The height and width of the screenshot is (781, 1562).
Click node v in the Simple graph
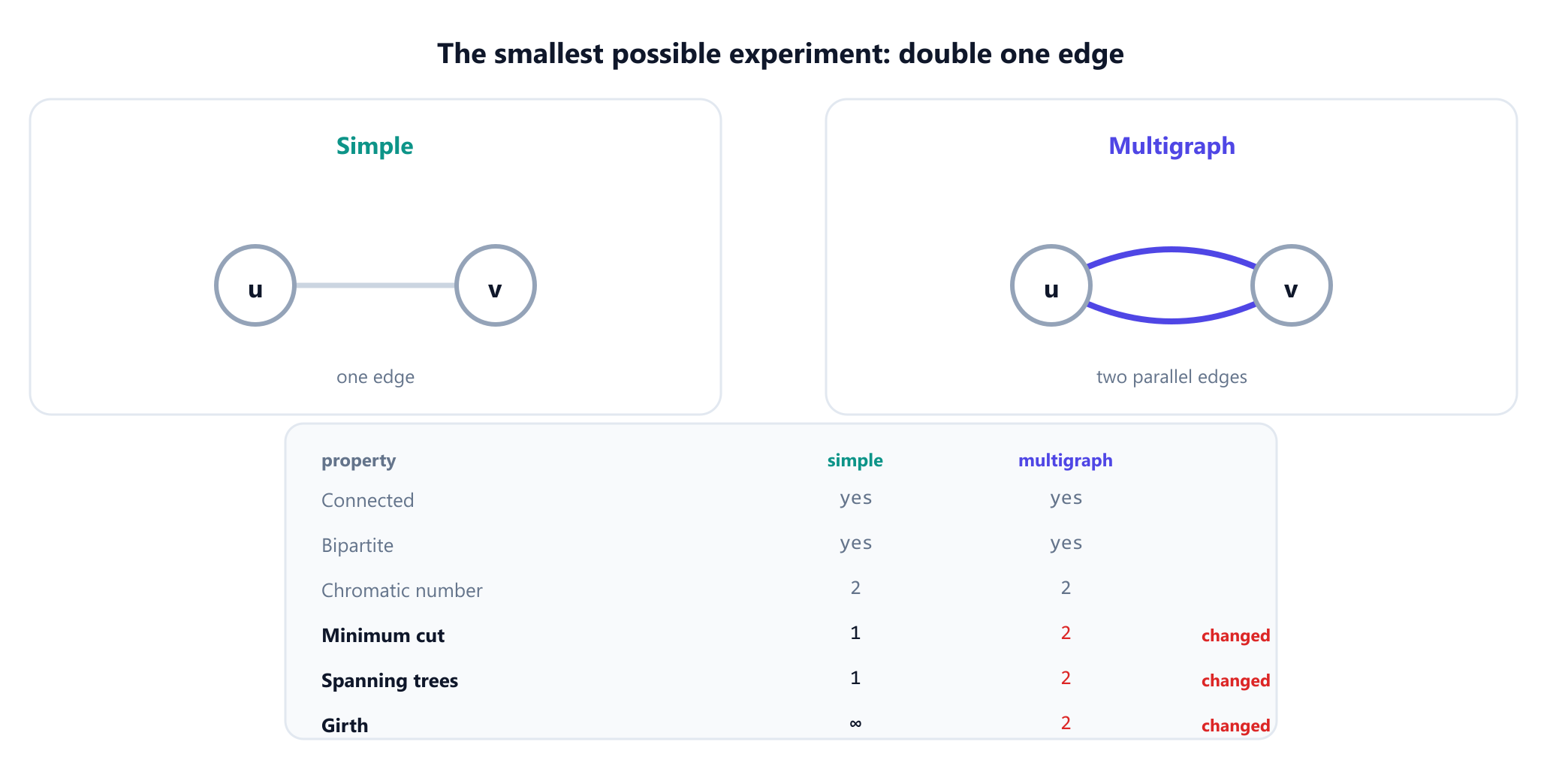point(496,285)
